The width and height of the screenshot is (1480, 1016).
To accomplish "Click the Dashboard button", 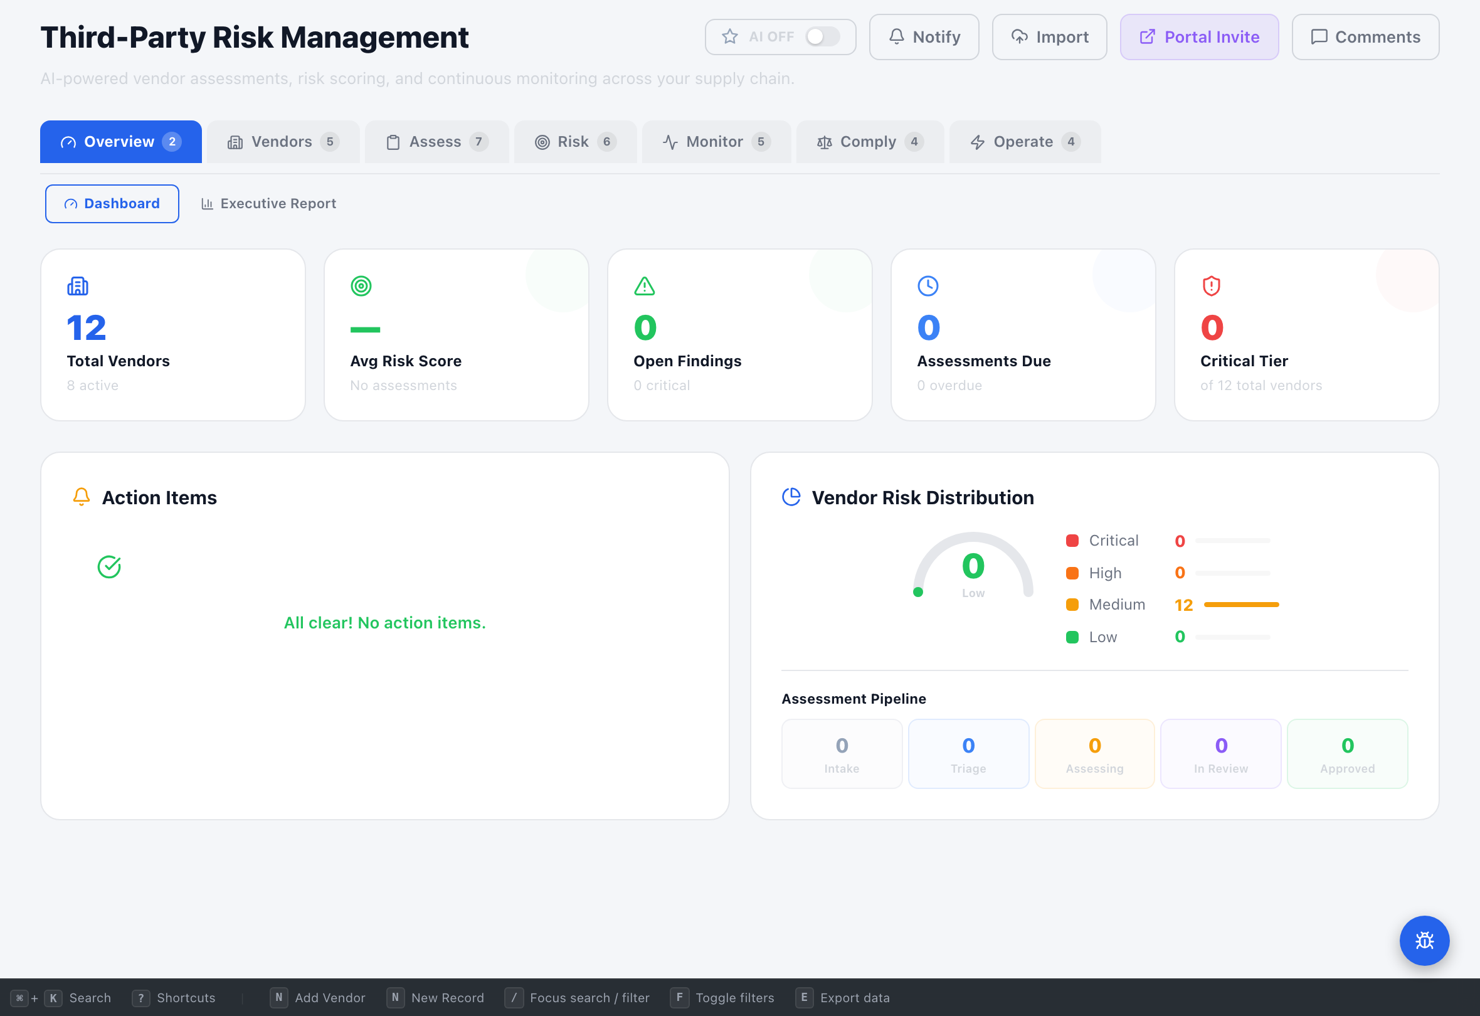I will [112, 203].
